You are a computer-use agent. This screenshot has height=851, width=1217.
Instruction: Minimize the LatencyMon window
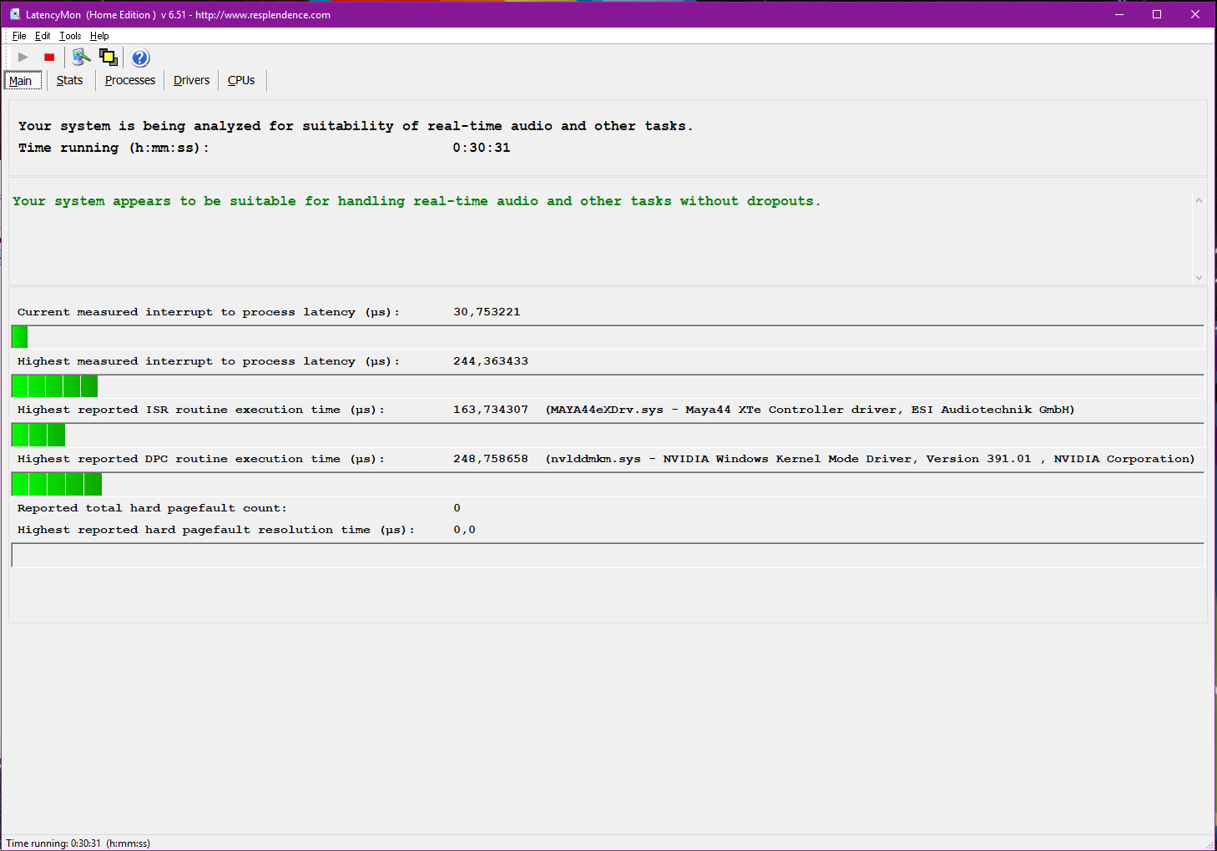(x=1119, y=14)
